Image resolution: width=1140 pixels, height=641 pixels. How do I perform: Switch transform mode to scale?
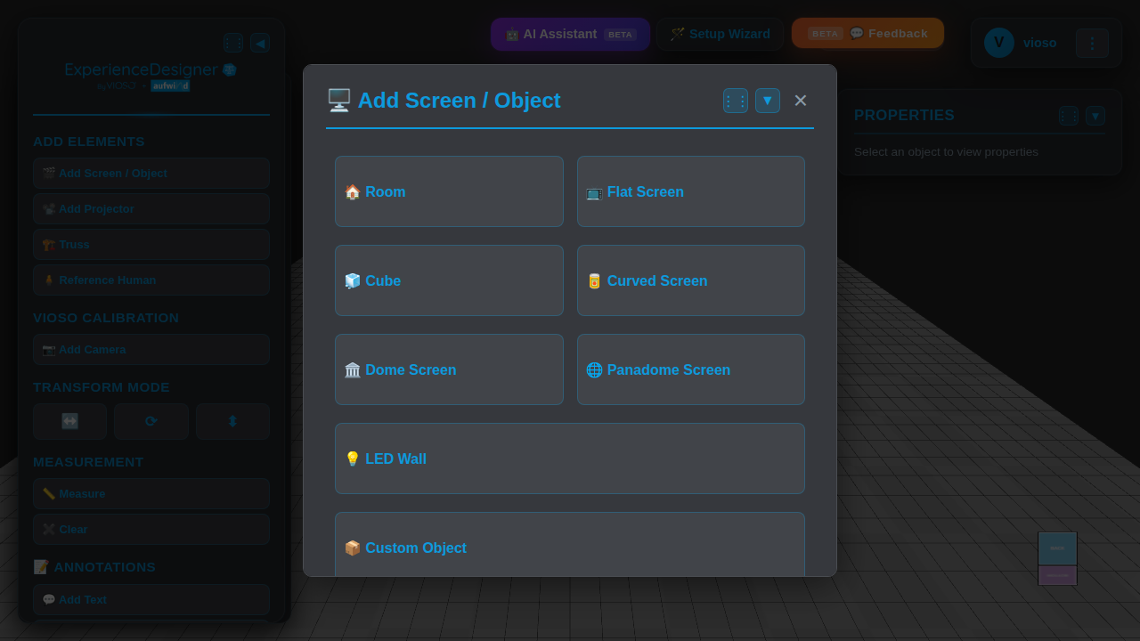tap(232, 421)
